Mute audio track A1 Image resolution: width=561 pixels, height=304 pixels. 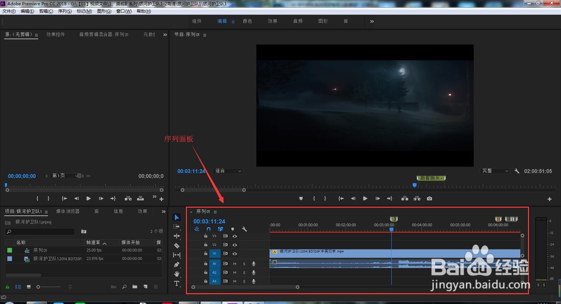(x=235, y=264)
